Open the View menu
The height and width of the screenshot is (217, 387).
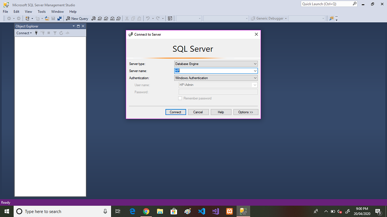click(28, 11)
